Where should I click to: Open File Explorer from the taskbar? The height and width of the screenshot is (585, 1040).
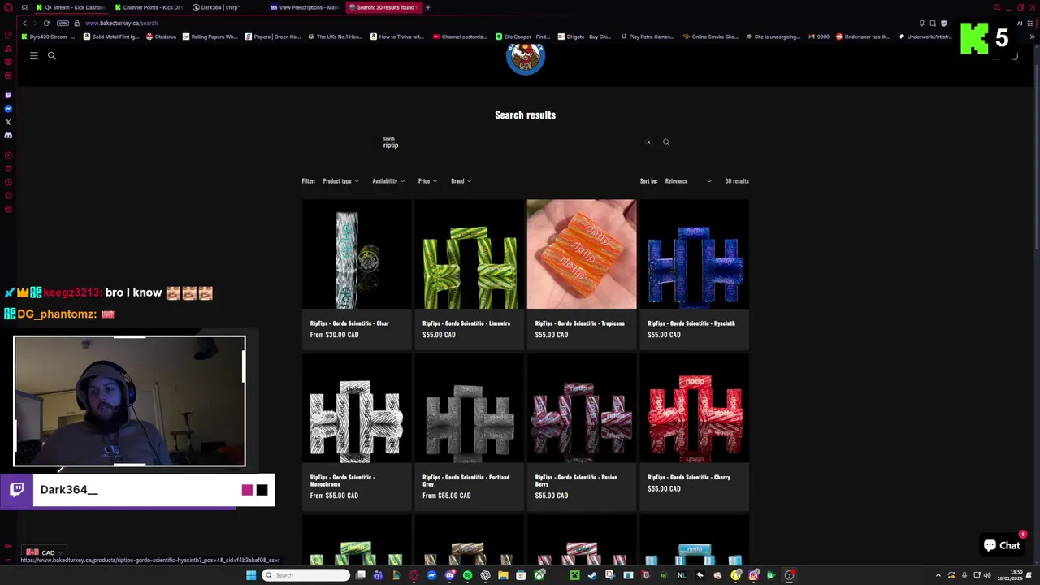click(503, 575)
